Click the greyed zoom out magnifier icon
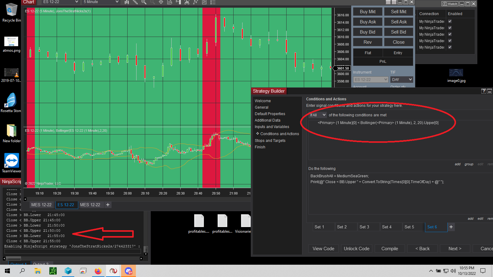Screen dimensions: 493x277 click(153, 2)
